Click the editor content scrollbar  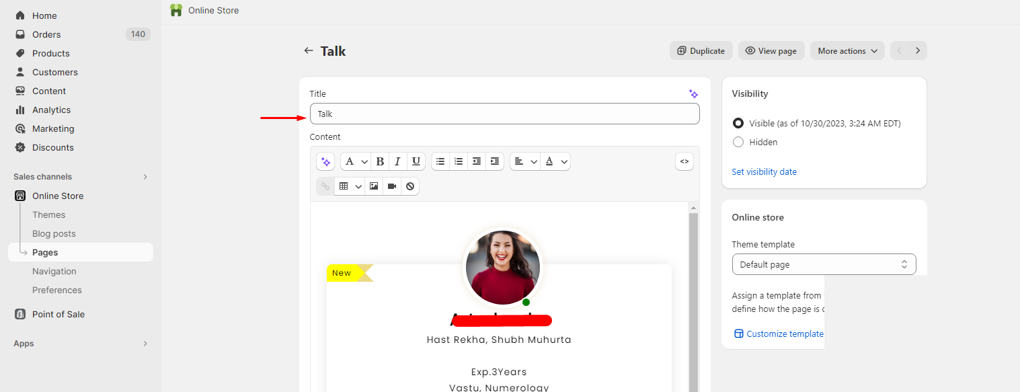pyautogui.click(x=694, y=303)
